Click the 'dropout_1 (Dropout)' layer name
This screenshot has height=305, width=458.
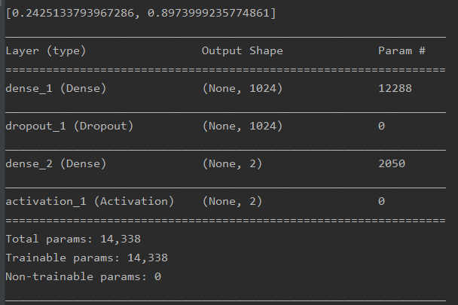(69, 127)
